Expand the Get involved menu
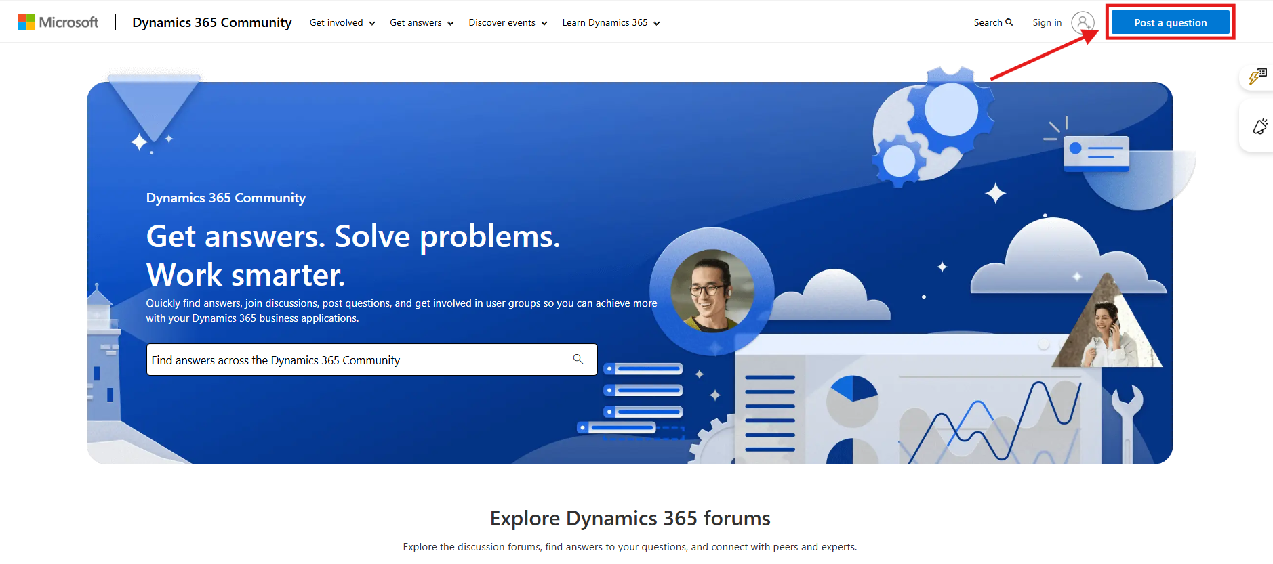Viewport: 1273px width, 564px height. pyautogui.click(x=342, y=22)
